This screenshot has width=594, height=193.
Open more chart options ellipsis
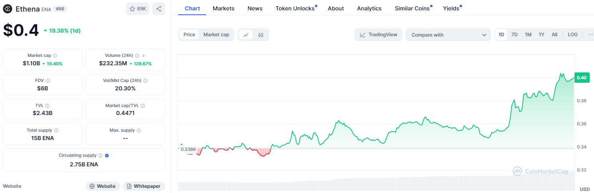tap(590, 35)
